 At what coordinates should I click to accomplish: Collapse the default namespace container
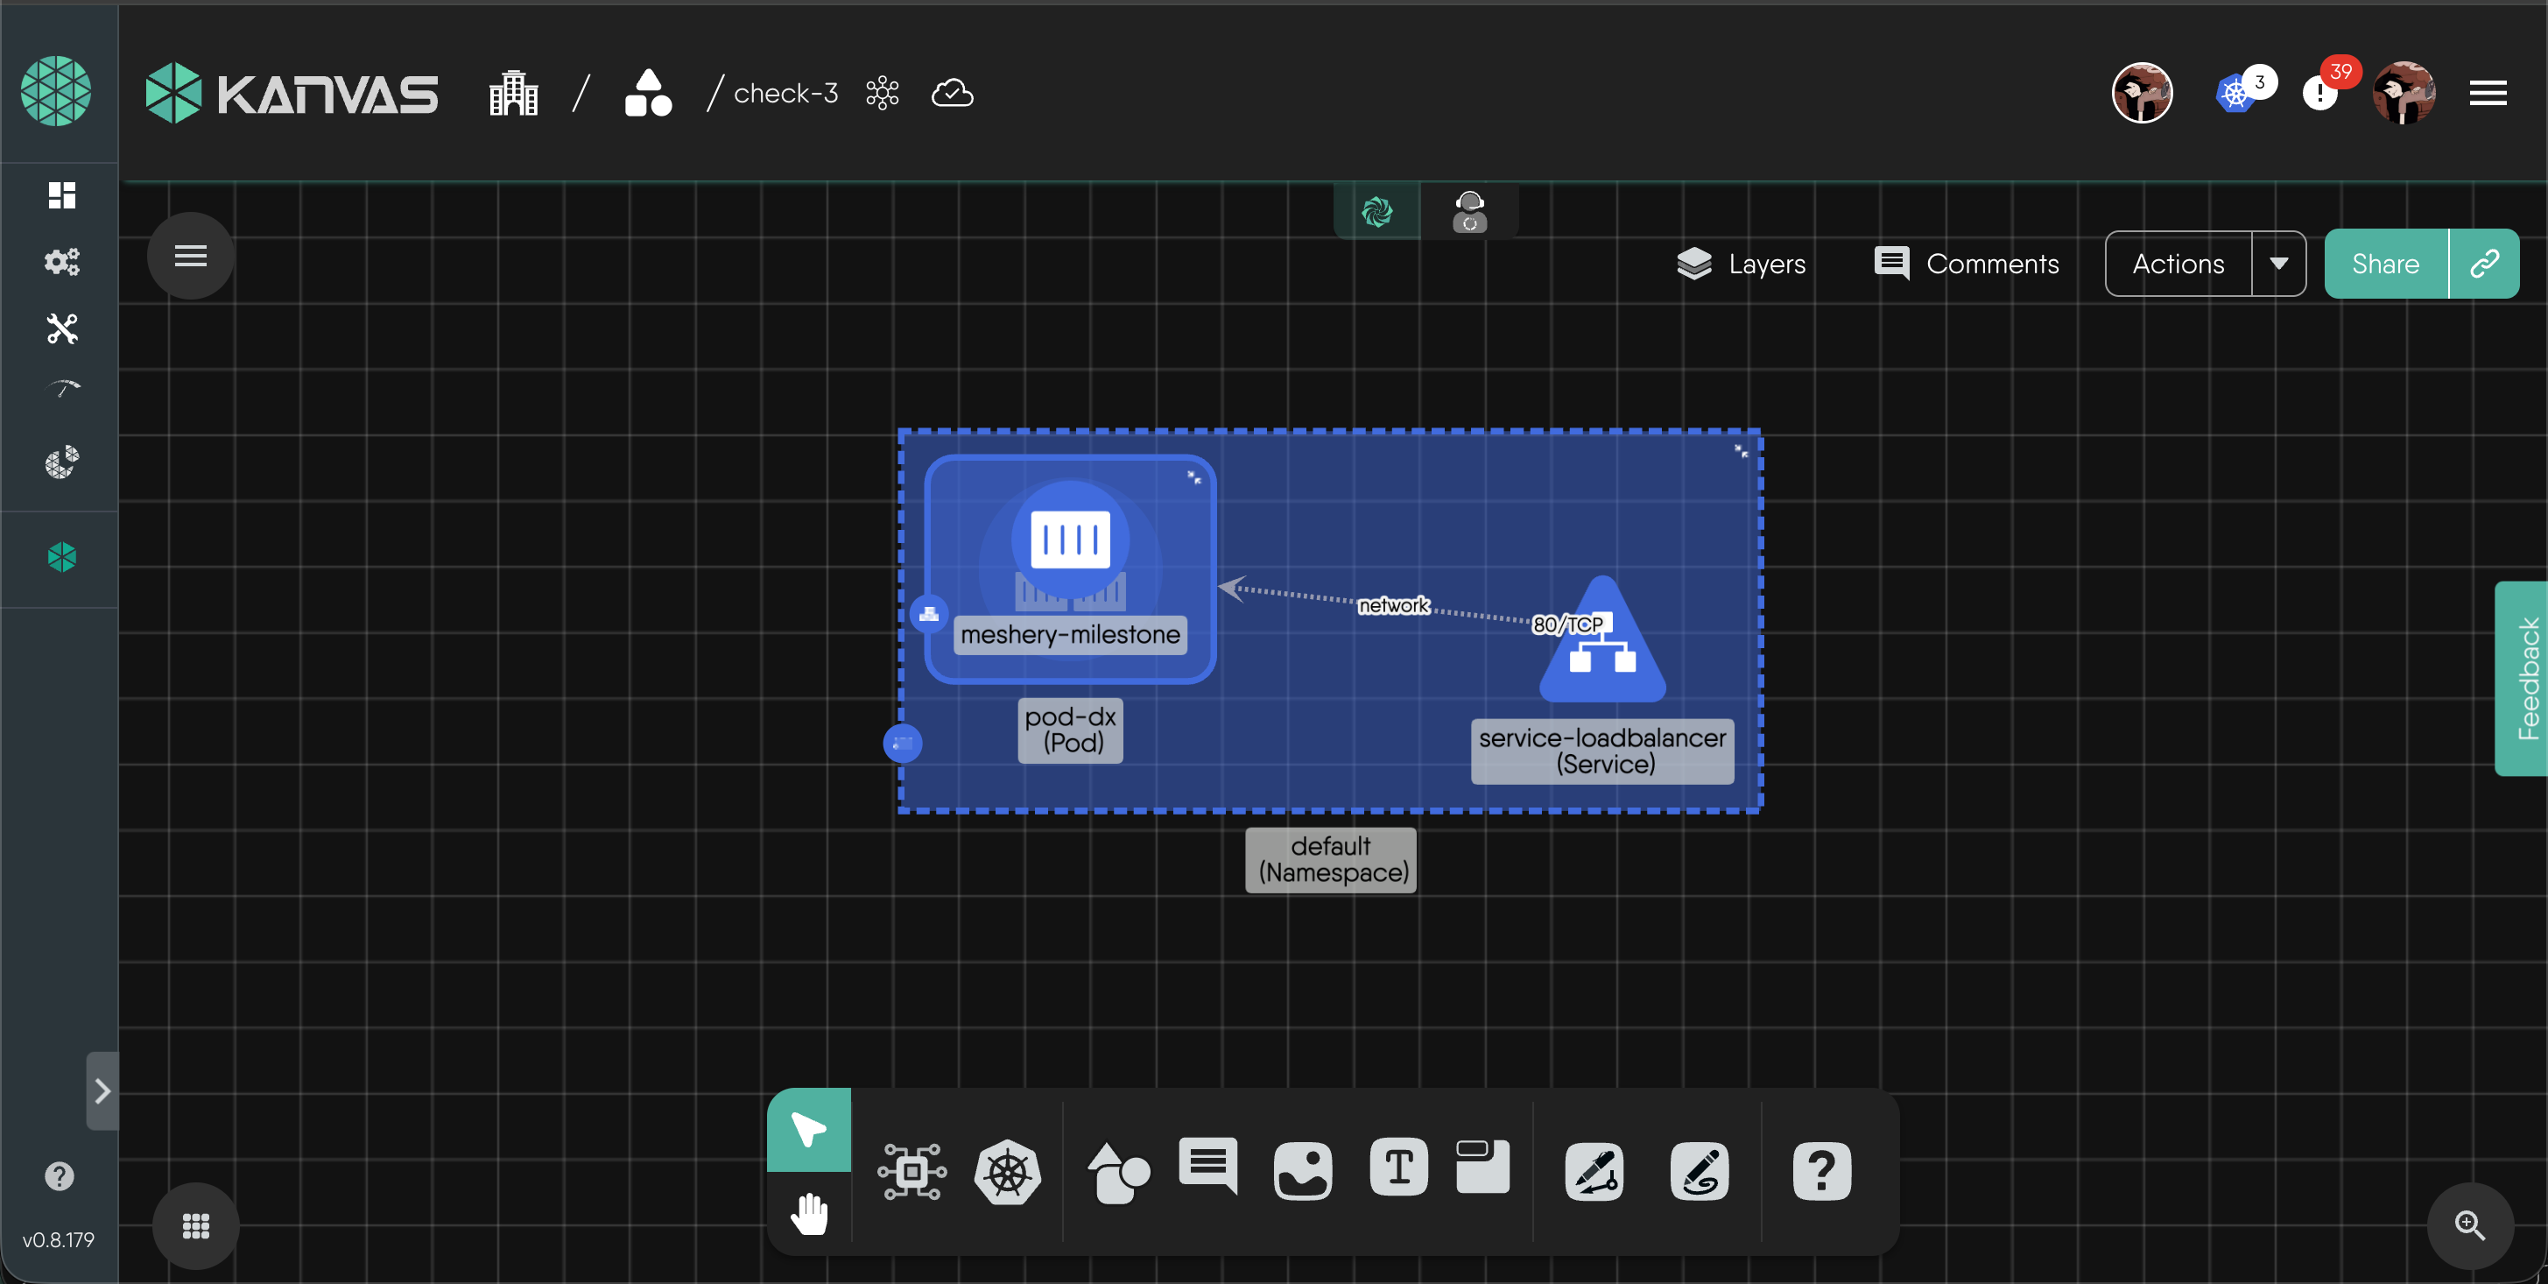click(x=1741, y=451)
